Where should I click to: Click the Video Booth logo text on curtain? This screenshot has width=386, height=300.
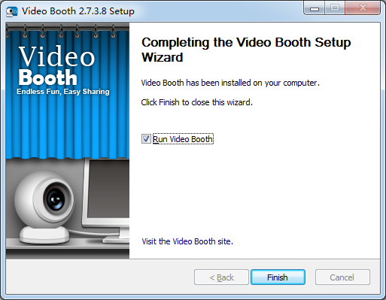[x=56, y=65]
